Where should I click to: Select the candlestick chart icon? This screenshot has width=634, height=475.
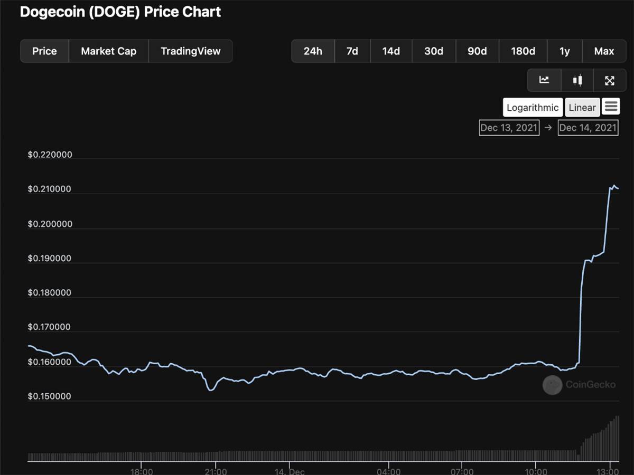(577, 80)
